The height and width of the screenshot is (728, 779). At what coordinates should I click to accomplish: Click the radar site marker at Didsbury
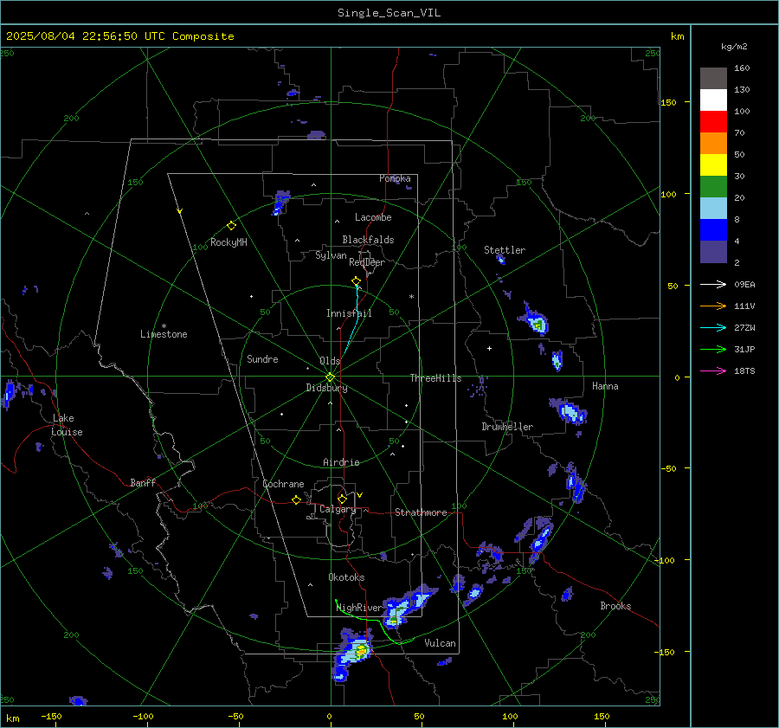click(x=331, y=377)
